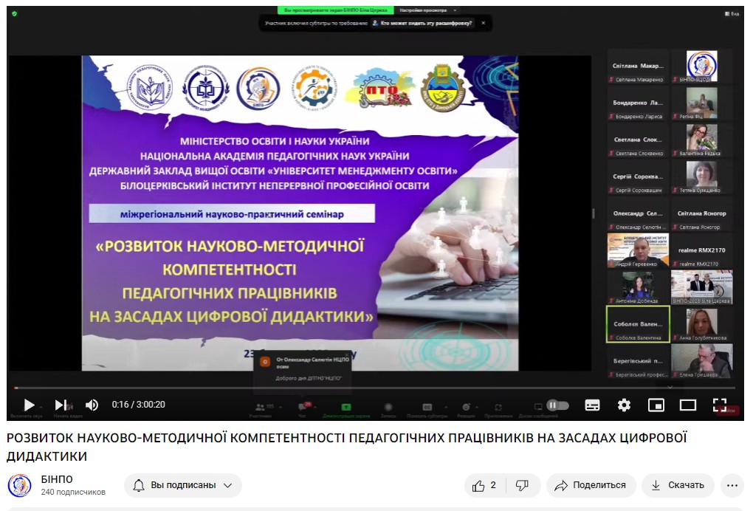
Task: Click the seminar title 'міжрегіональний науково-практичний семінар' banner
Action: pos(232,214)
